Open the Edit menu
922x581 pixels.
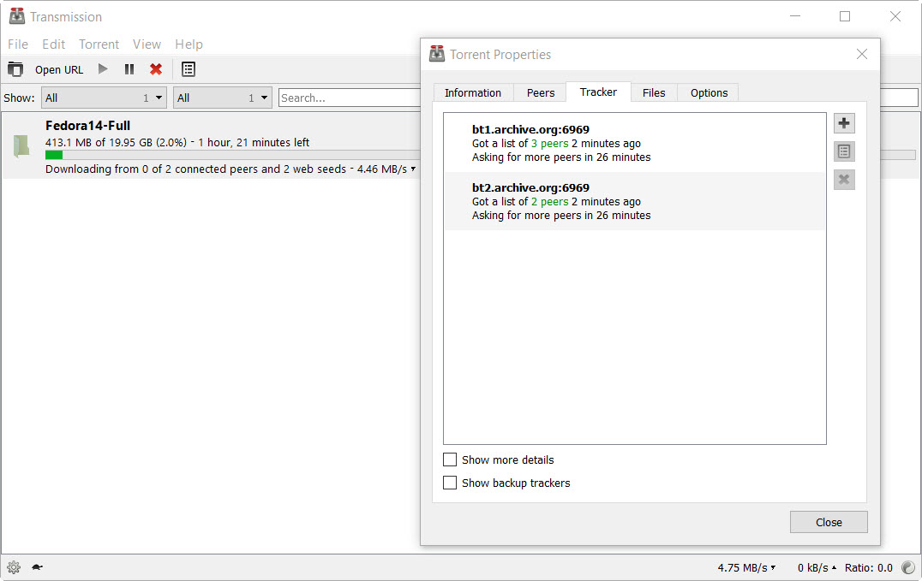[53, 44]
